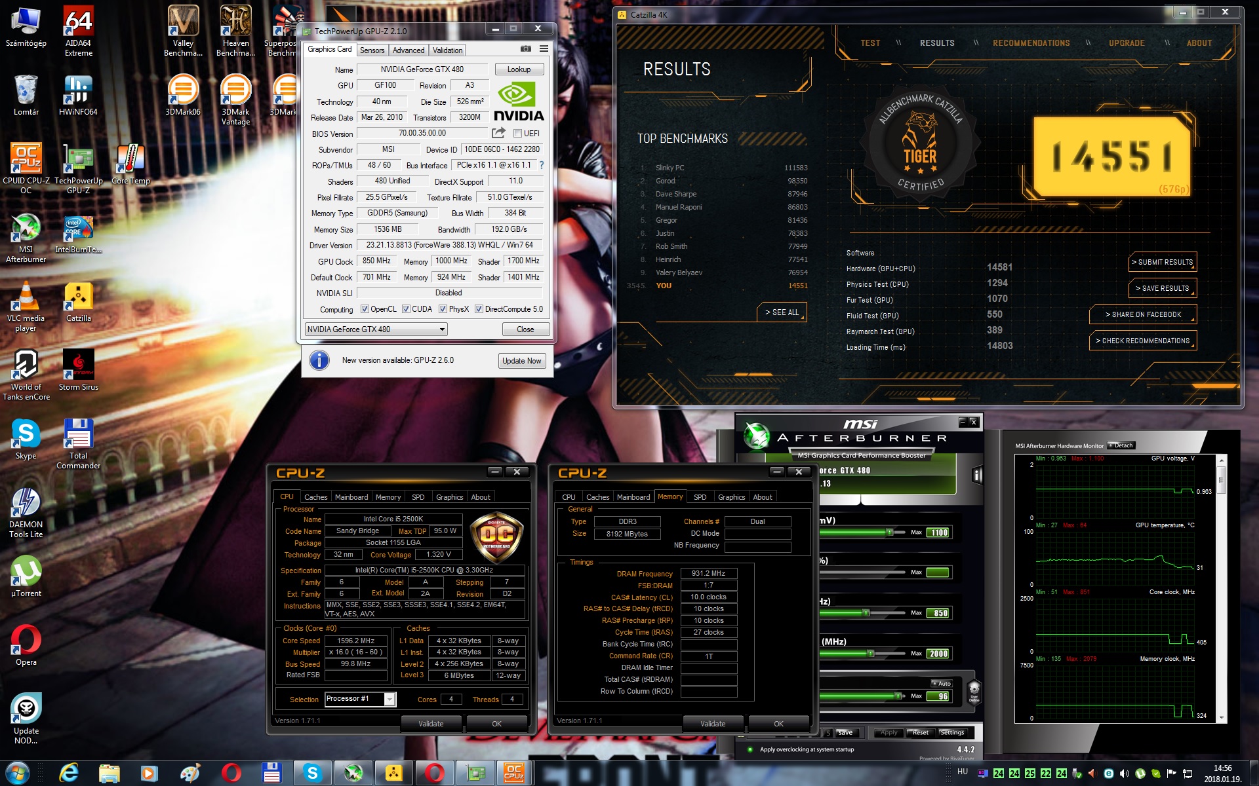Open Windows Start orb on taskbar
Image resolution: width=1259 pixels, height=786 pixels.
[x=18, y=774]
